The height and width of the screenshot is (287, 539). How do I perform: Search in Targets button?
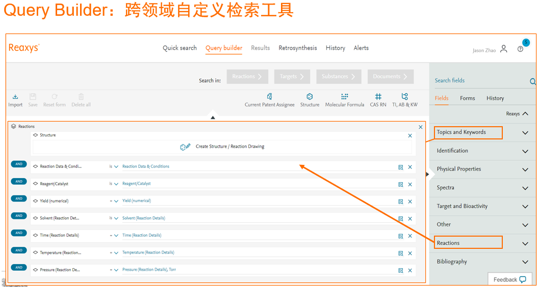coord(292,76)
